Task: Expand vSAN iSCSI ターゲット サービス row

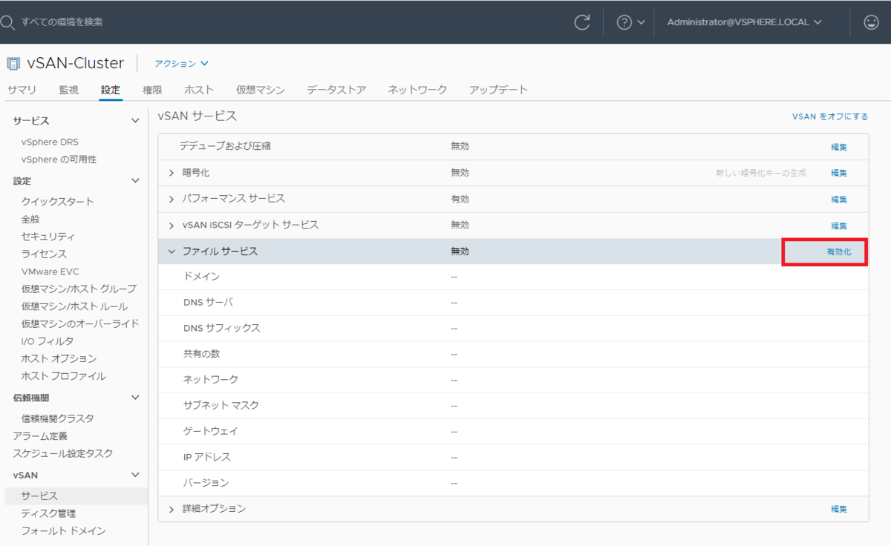Action: 172,225
